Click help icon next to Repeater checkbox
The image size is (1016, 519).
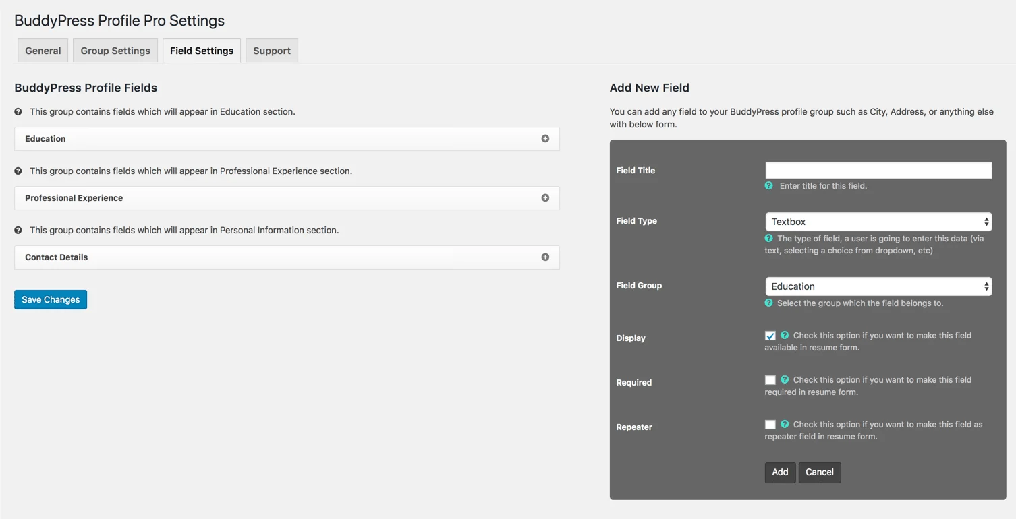tap(785, 424)
